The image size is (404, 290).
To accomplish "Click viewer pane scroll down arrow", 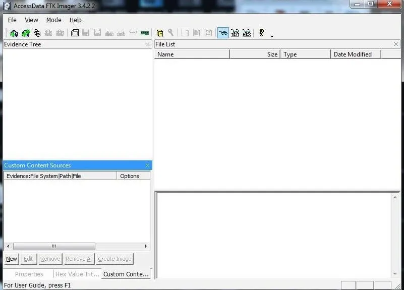I will (x=395, y=273).
